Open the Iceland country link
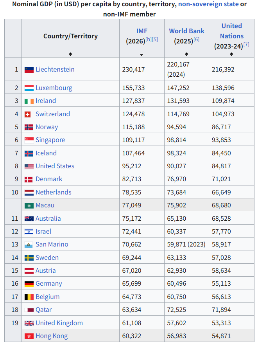 click(x=46, y=153)
